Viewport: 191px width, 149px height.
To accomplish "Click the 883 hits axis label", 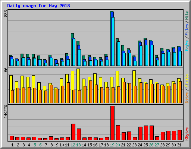I will [6, 14].
